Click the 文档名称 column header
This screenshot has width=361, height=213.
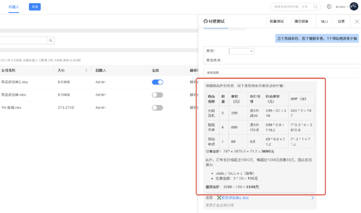tap(8, 71)
